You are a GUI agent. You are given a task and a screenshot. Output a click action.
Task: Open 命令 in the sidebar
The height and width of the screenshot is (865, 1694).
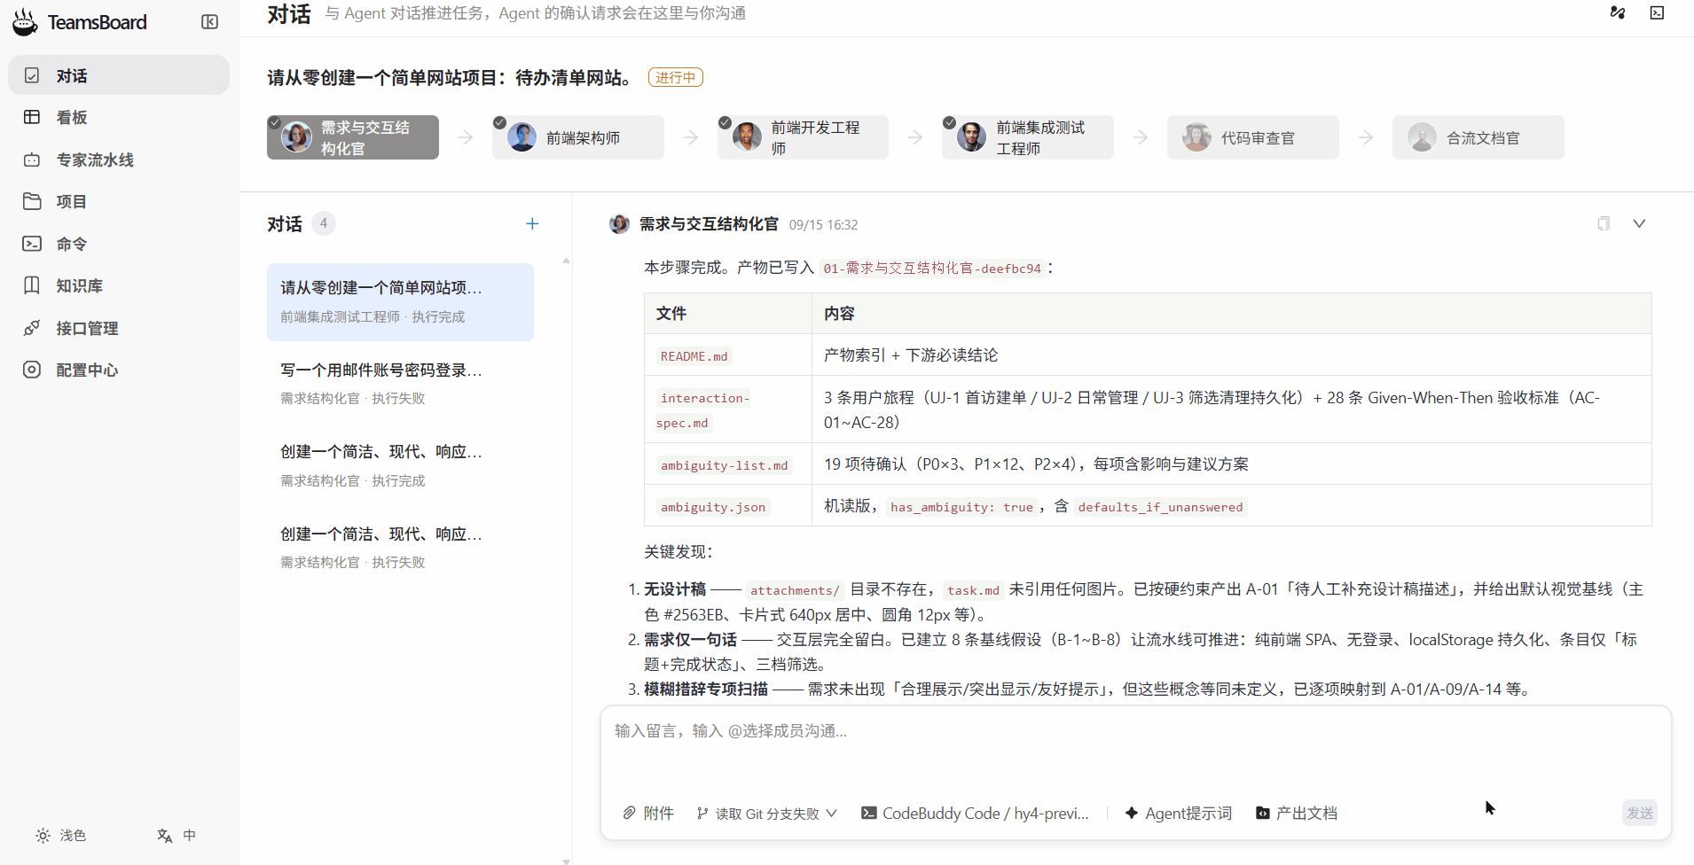119,244
